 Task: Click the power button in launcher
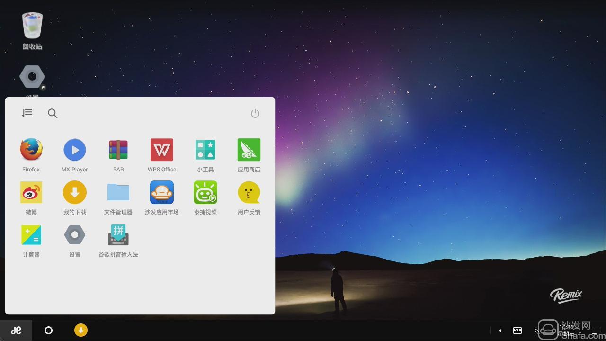[x=255, y=113]
